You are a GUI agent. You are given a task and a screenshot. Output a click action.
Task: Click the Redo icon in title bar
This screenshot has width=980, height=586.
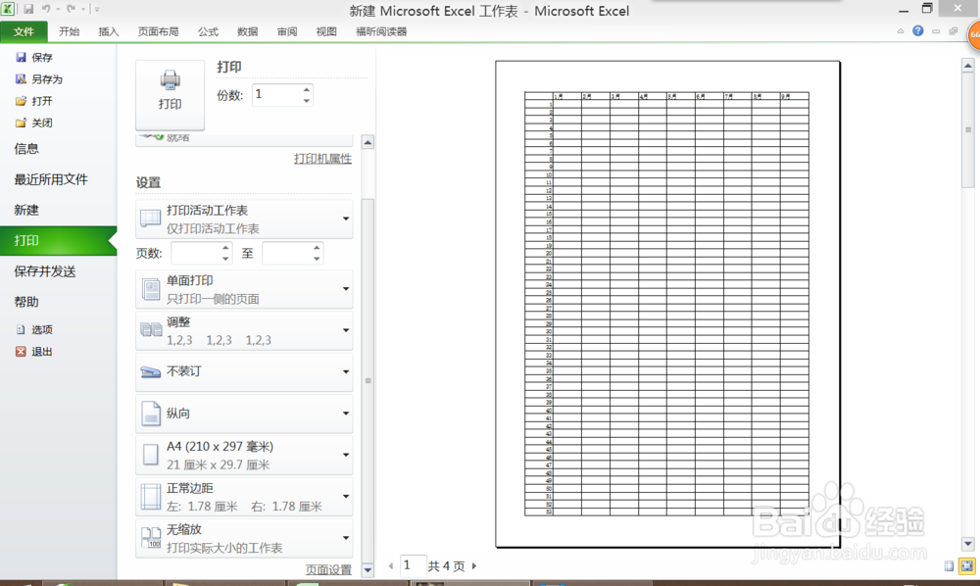[x=71, y=9]
